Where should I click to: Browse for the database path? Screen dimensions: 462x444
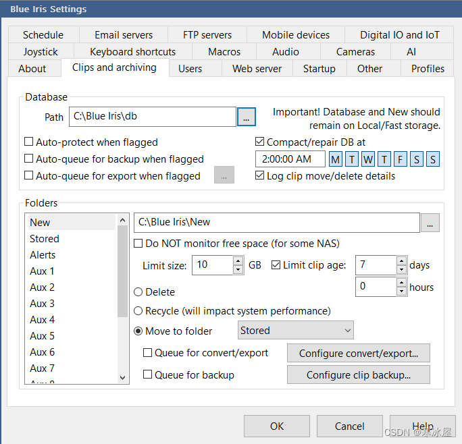(247, 117)
